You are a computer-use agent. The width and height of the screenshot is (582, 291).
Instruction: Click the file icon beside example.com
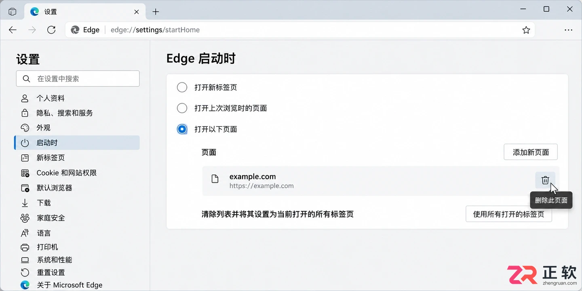[x=215, y=179]
